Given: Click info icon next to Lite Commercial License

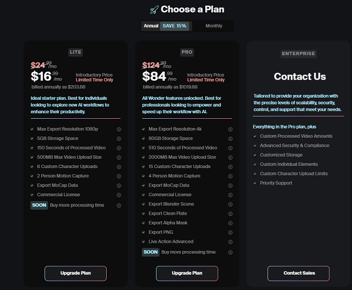Looking at the screenshot, I should point(119,195).
